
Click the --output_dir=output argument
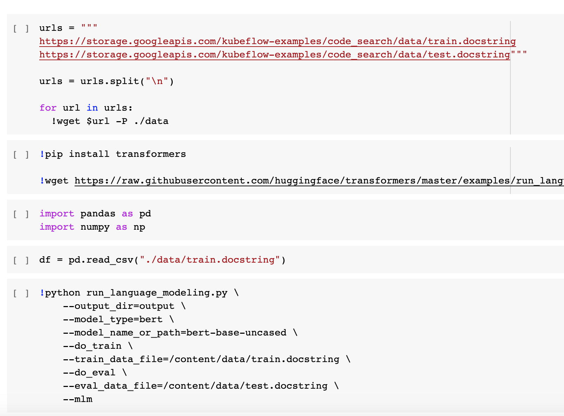[118, 306]
